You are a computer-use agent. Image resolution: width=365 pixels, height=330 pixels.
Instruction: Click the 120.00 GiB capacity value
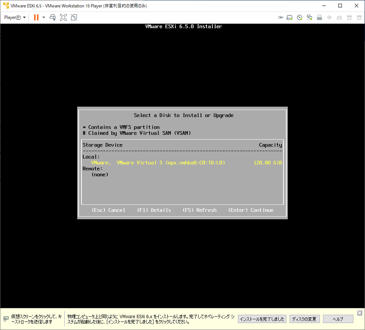tap(268, 163)
